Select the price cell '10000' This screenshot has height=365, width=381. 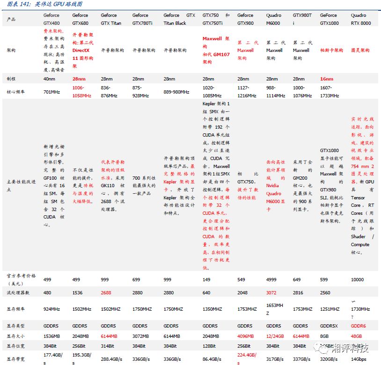358,280
